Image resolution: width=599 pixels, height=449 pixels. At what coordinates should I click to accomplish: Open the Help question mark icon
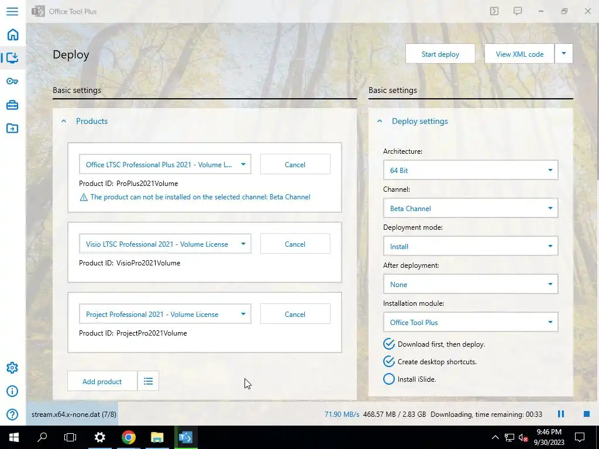click(12, 415)
